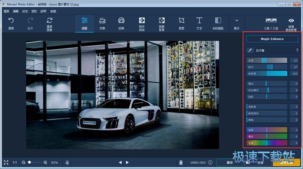Open the file (檔案) menu
The width and height of the screenshot is (303, 169).
[x=6, y=11]
